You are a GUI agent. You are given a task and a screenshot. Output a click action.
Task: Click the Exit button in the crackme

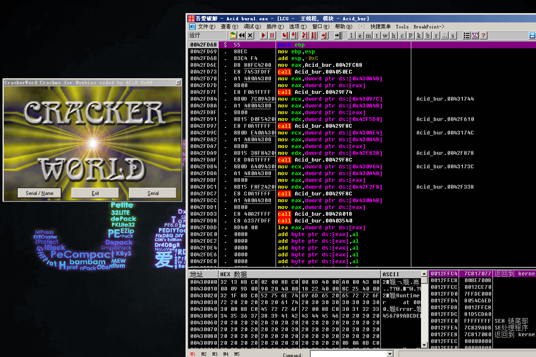(x=95, y=193)
